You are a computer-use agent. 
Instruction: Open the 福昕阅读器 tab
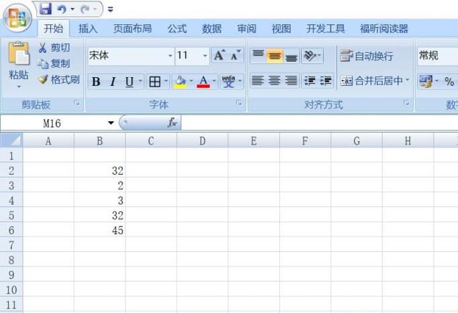(x=384, y=29)
